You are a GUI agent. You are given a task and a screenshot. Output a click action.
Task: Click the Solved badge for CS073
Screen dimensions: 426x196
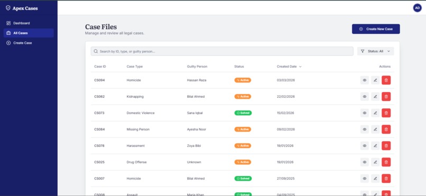[243, 113]
